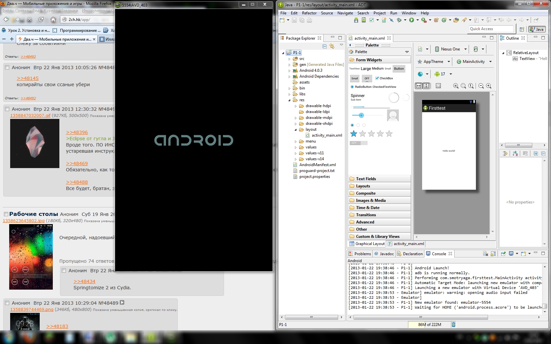Toggle fit-height in layout editor
This screenshot has width=551, height=344.
[x=426, y=86]
